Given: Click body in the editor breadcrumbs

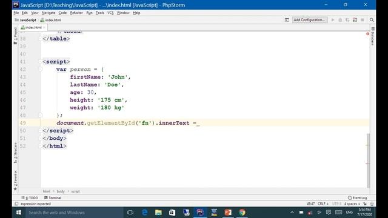Looking at the screenshot, I should (61, 191).
